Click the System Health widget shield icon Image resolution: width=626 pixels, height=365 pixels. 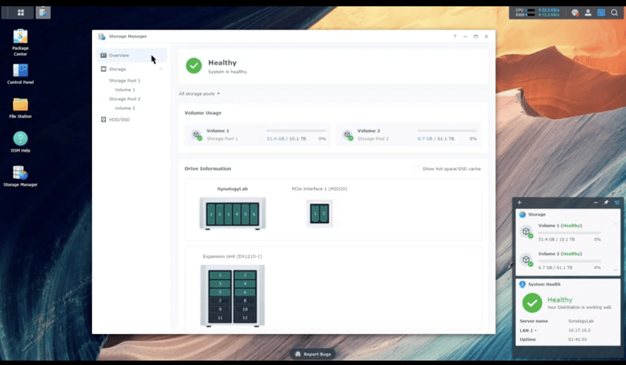(522, 284)
